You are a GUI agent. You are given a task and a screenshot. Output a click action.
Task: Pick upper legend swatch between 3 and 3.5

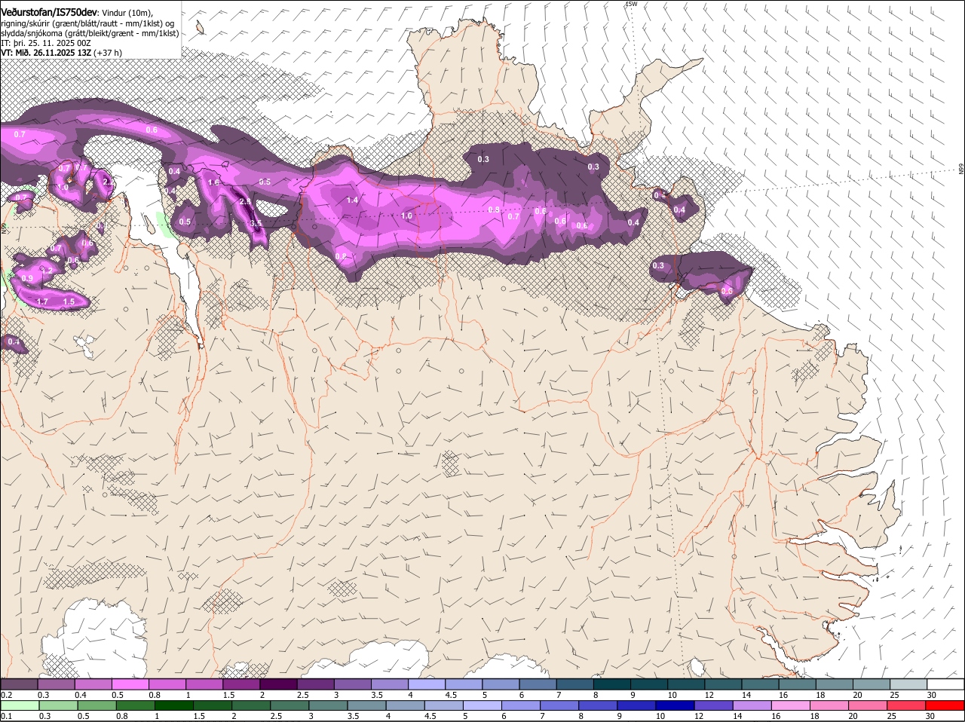tap(353, 684)
